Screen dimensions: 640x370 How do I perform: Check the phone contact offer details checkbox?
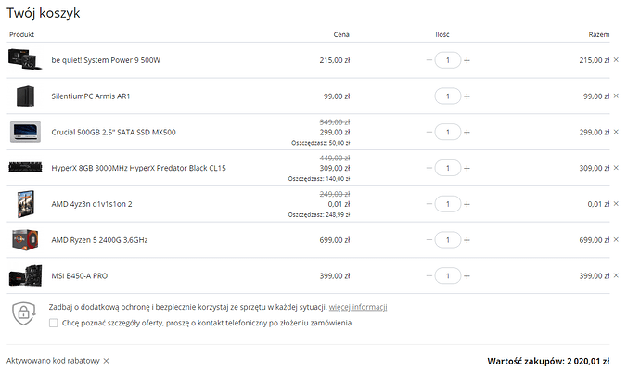point(54,323)
